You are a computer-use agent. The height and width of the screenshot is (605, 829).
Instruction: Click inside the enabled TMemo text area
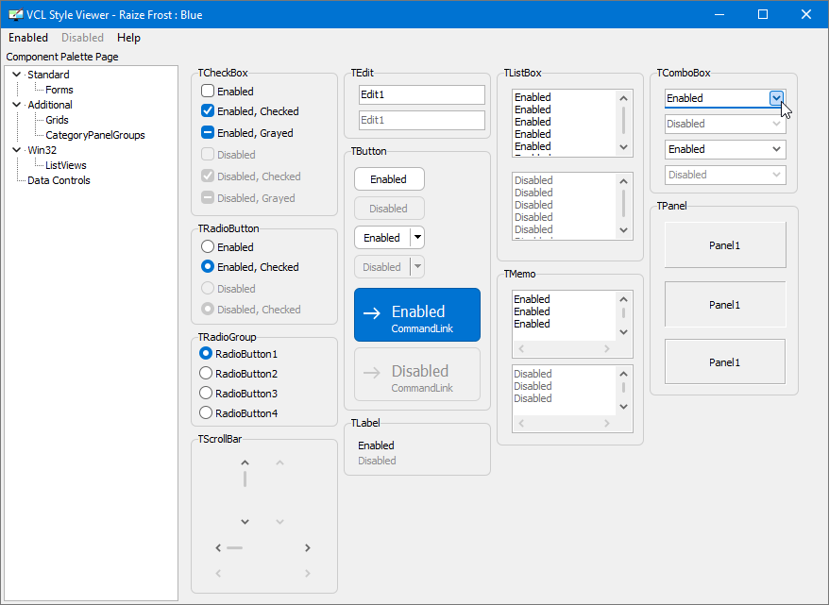(564, 315)
